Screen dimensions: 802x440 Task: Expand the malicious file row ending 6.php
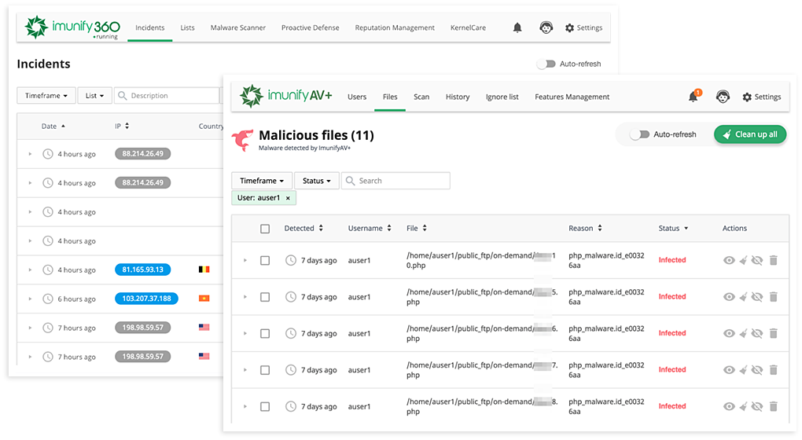[x=245, y=334]
